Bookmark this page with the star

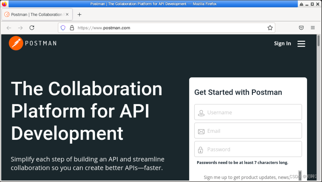tap(270, 28)
